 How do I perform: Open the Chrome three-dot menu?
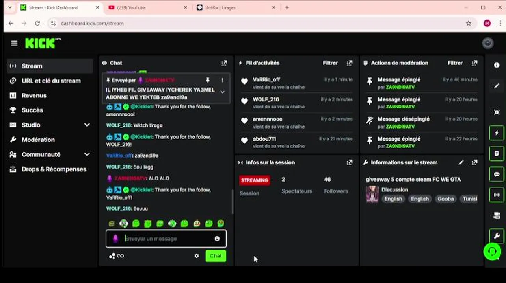click(x=500, y=23)
